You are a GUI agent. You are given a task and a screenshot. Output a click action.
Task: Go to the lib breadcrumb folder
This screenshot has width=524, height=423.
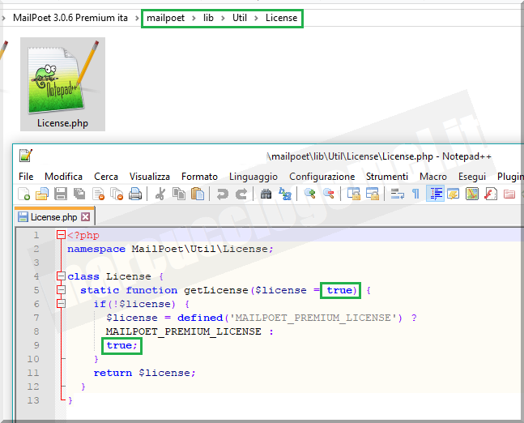pyautogui.click(x=208, y=18)
